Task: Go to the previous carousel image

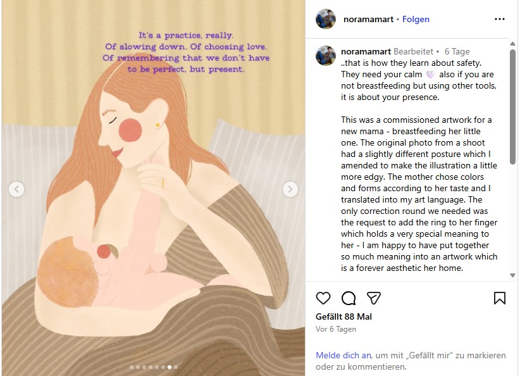Action: [x=16, y=189]
